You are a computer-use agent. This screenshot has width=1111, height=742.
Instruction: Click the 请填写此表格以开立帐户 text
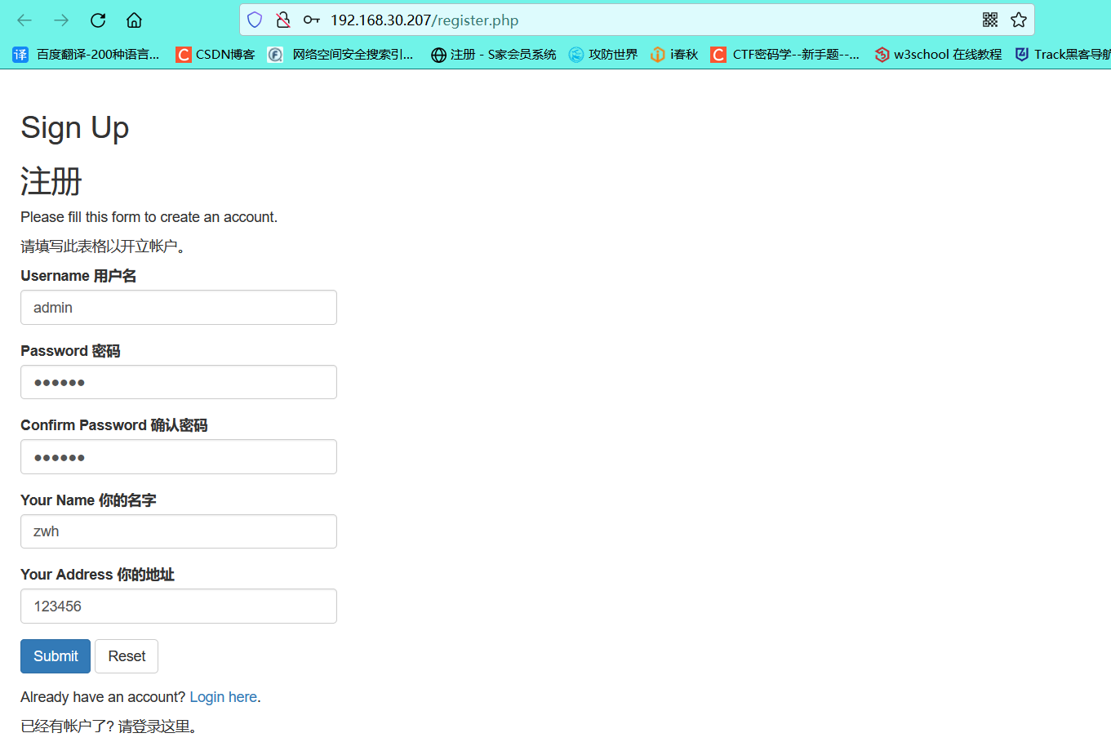105,247
